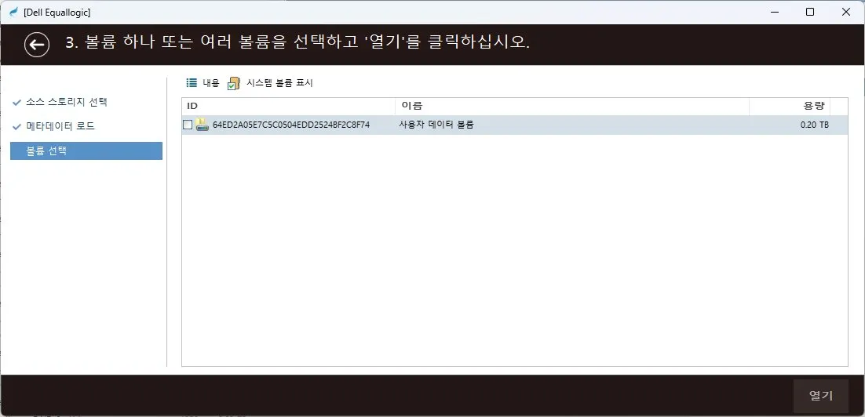Image resolution: width=865 pixels, height=417 pixels.
Task: Select the 메타데이터 로드 step
Action: coord(60,126)
